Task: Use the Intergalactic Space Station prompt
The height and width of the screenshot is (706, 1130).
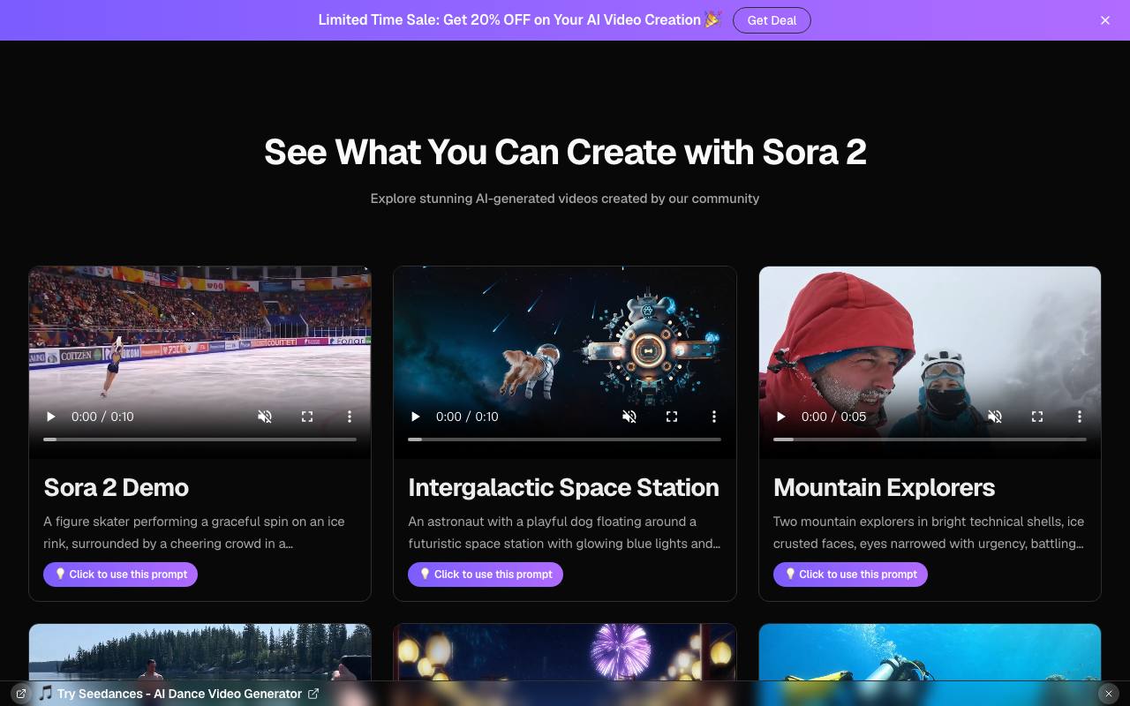Action: pyautogui.click(x=485, y=575)
